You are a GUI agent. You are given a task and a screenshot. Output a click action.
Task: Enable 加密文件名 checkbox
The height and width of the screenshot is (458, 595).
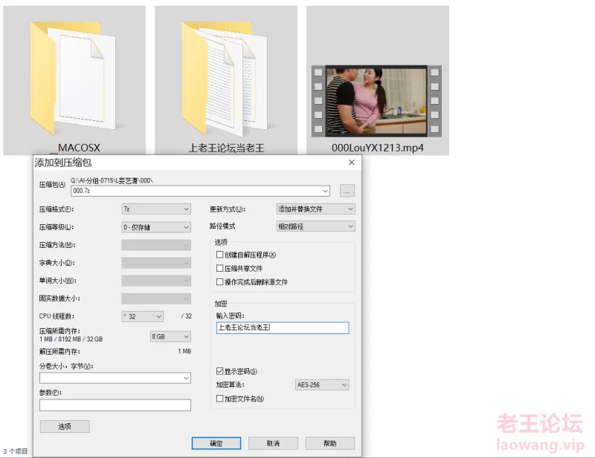pyautogui.click(x=219, y=399)
